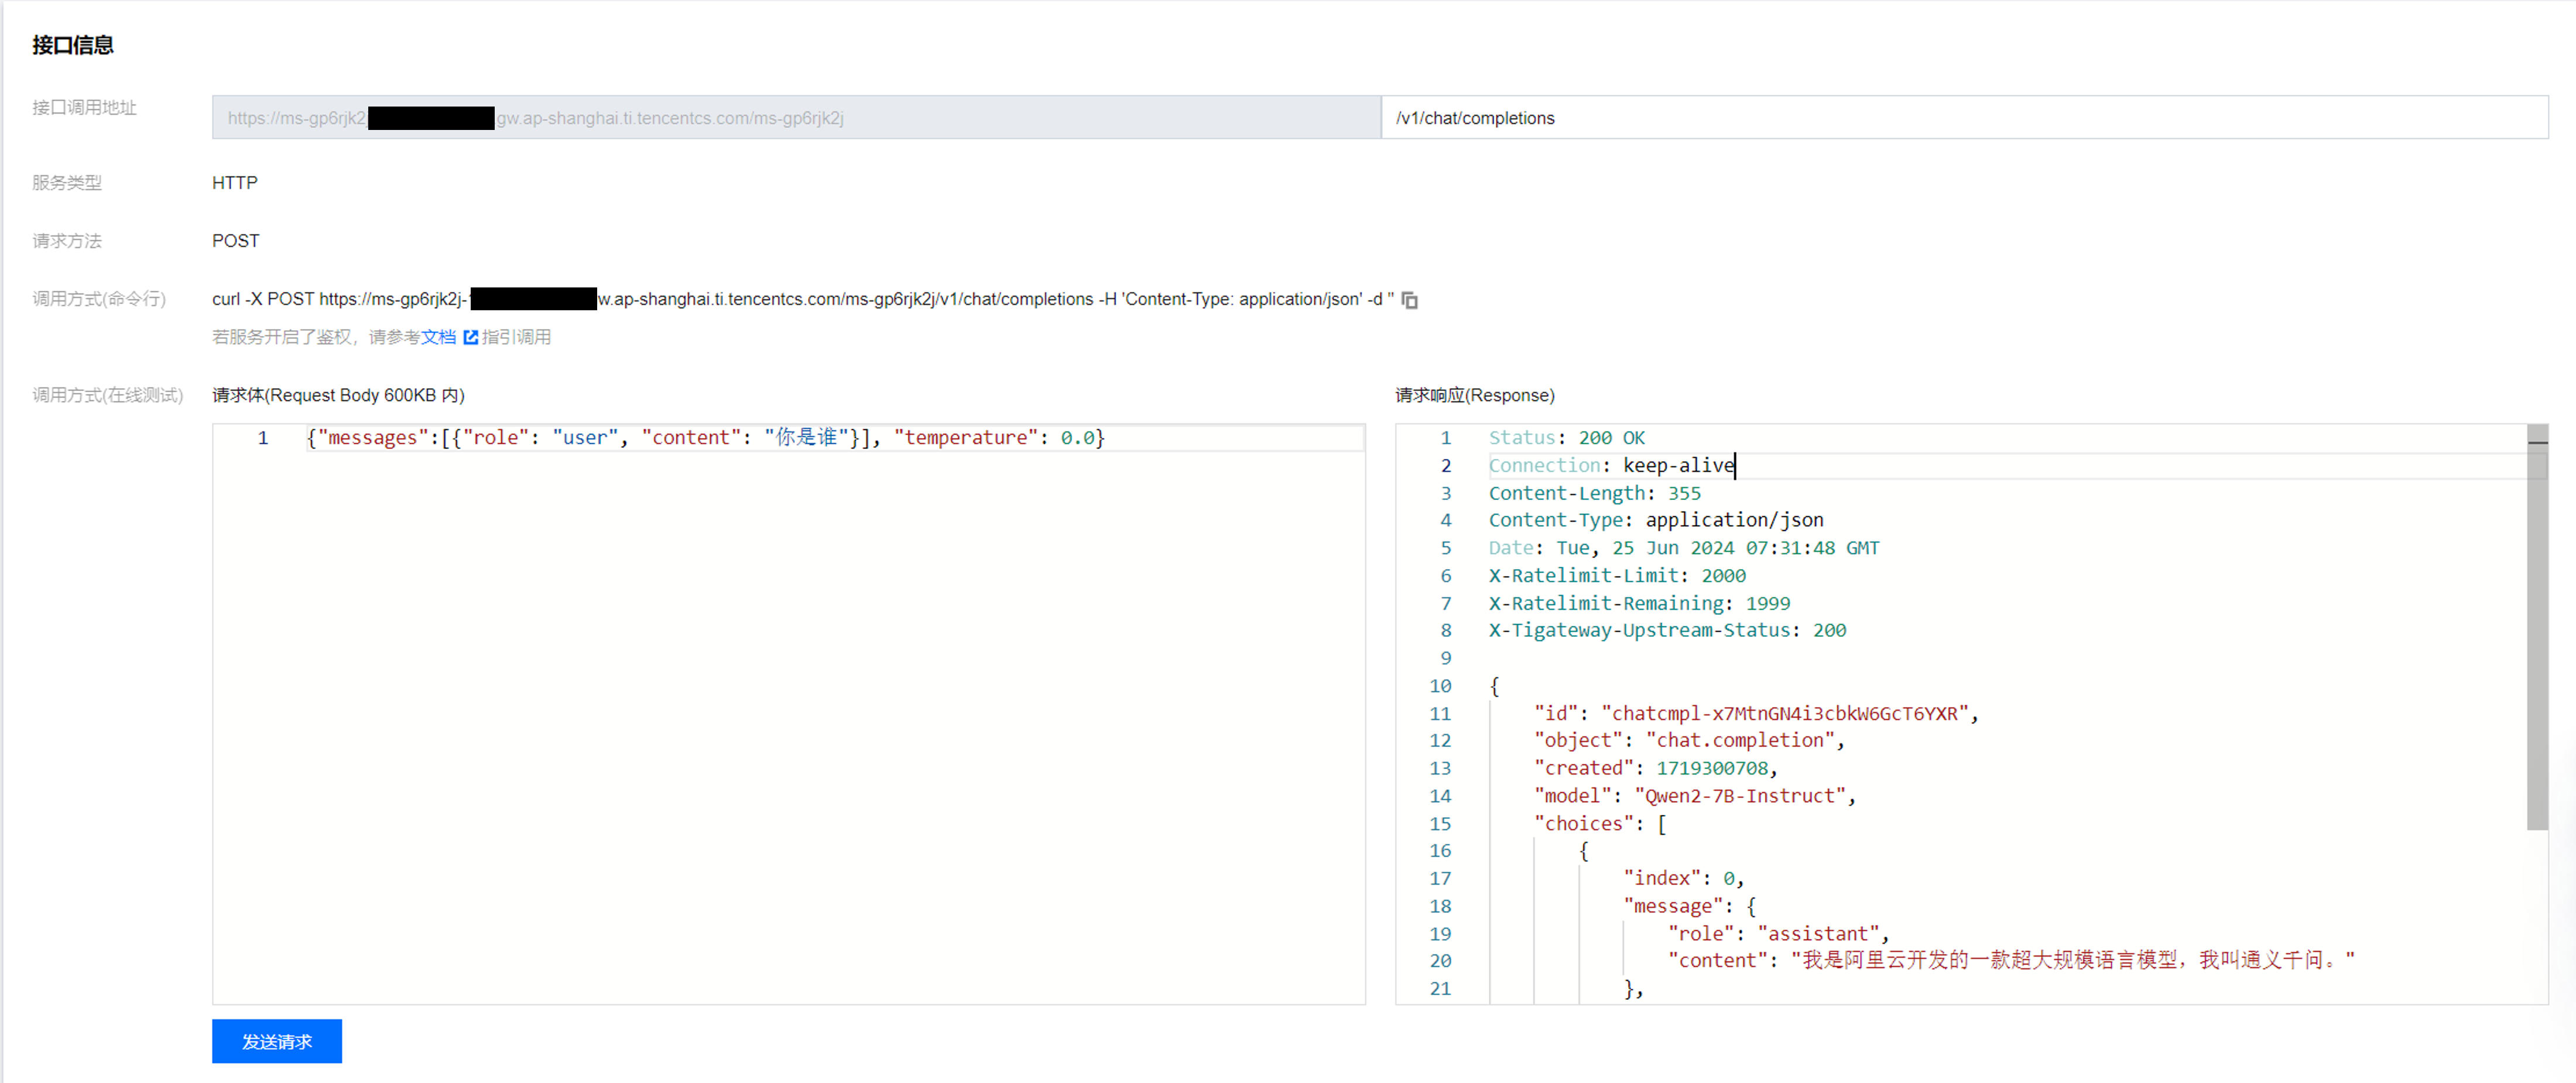Click the curl command text
The image size is (2576, 1083).
click(x=803, y=299)
